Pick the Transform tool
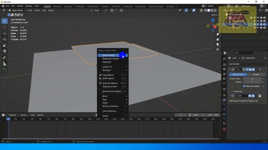This screenshot has height=150, width=268. (x=5, y=51)
